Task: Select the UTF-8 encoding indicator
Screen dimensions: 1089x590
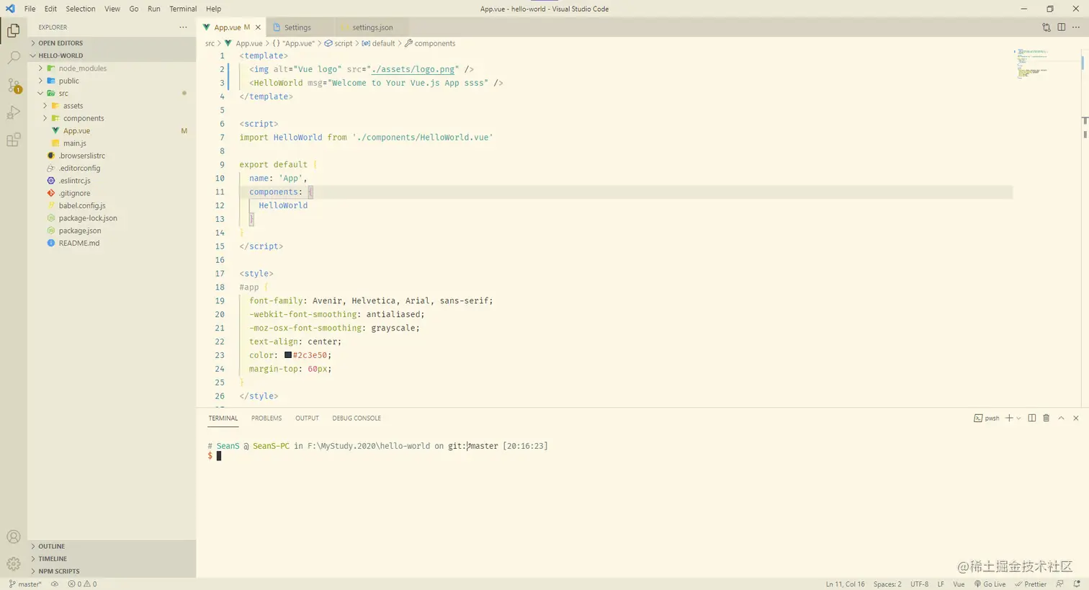Action: pos(919,584)
